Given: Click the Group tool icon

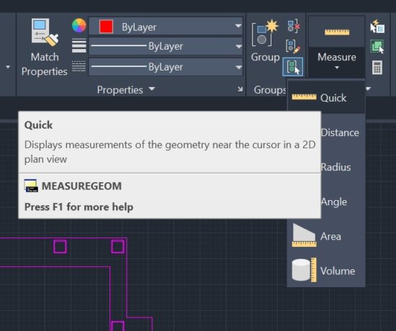Looking at the screenshot, I should point(265,33).
